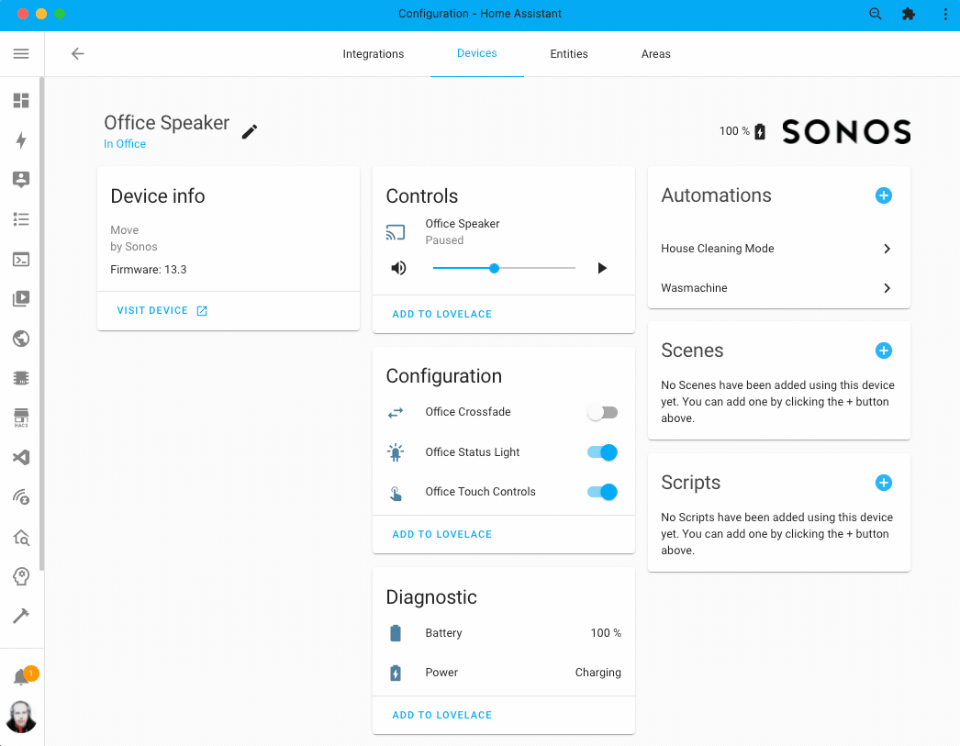Open Developer Tools with the hammer icon
This screenshot has width=960, height=746.
[x=21, y=616]
